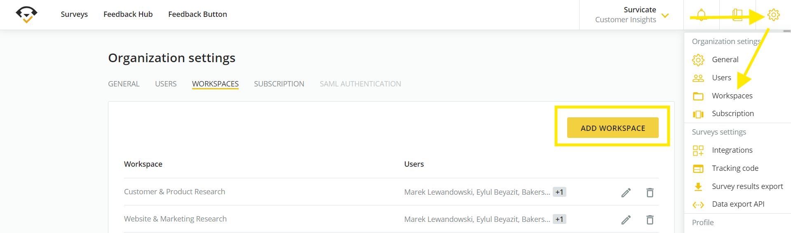The height and width of the screenshot is (233, 791).
Task: Open Integrations from the settings menu
Action: (x=732, y=150)
